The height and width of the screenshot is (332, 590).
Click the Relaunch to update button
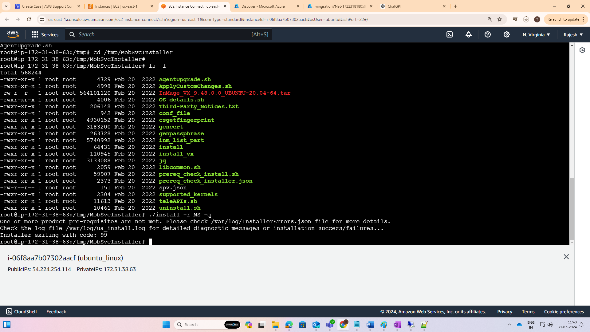click(x=565, y=19)
